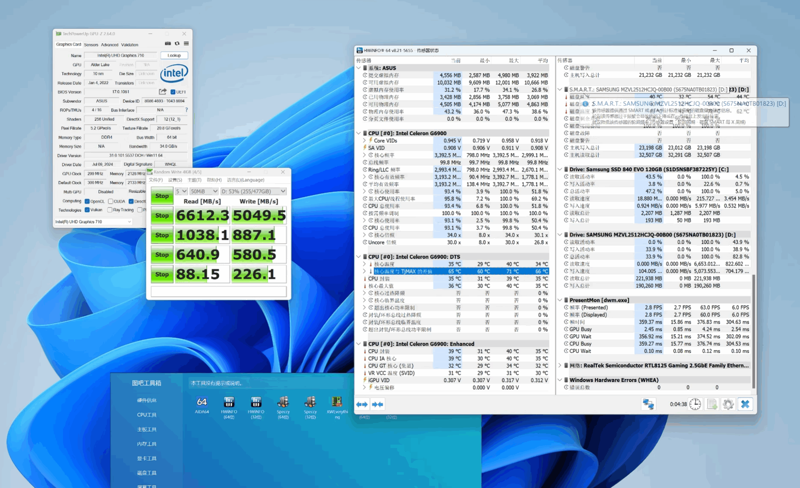800x488 pixels.
Task: Launch Speccy (32位) from the toolbox
Action: click(x=310, y=408)
